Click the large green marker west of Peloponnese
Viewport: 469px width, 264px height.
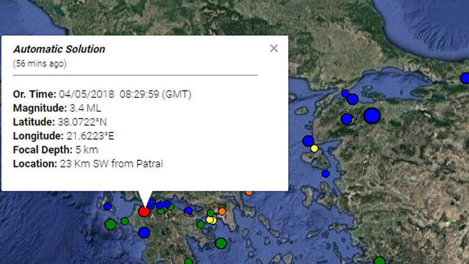point(110,224)
